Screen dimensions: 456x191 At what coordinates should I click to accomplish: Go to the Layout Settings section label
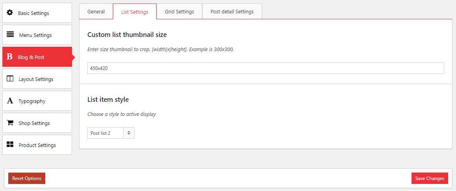pos(36,79)
